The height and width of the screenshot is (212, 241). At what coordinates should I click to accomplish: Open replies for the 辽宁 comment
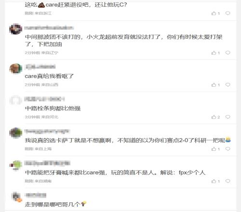pos(228,53)
